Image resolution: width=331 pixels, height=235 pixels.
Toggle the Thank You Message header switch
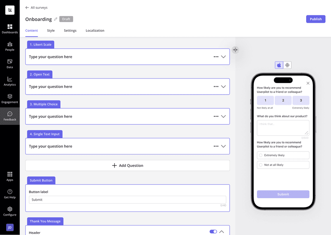pyautogui.click(x=213, y=232)
